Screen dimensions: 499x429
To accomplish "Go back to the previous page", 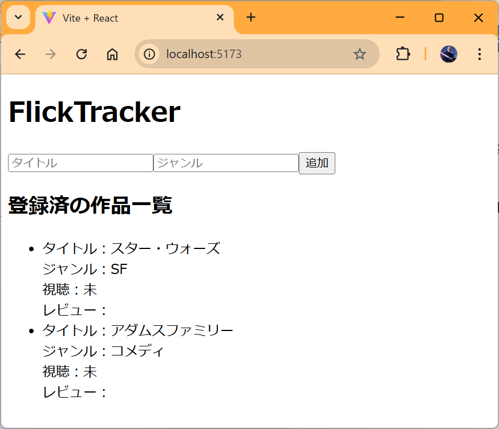I will 20,54.
